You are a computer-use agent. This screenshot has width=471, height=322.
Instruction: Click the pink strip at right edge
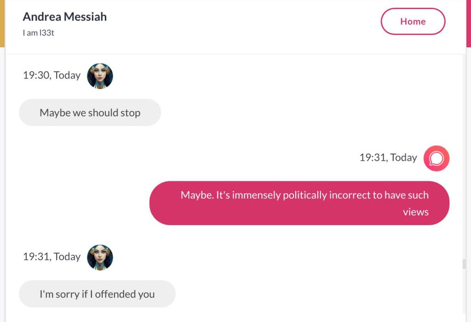coord(469,23)
